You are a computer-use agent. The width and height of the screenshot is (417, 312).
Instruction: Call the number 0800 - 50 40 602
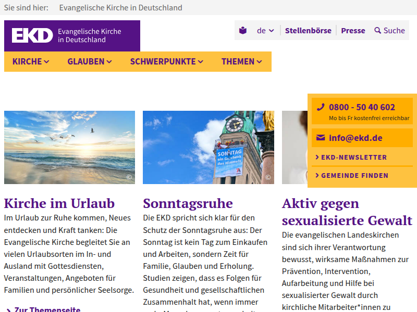pyautogui.click(x=362, y=107)
